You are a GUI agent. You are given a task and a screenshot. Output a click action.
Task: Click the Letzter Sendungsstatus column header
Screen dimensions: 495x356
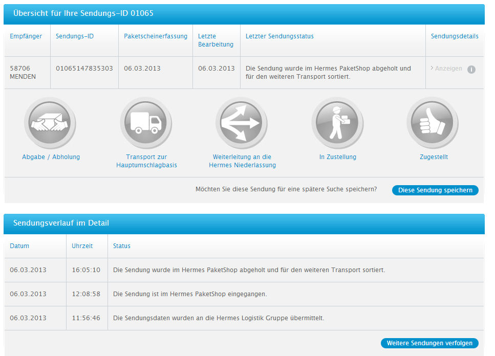pos(279,36)
